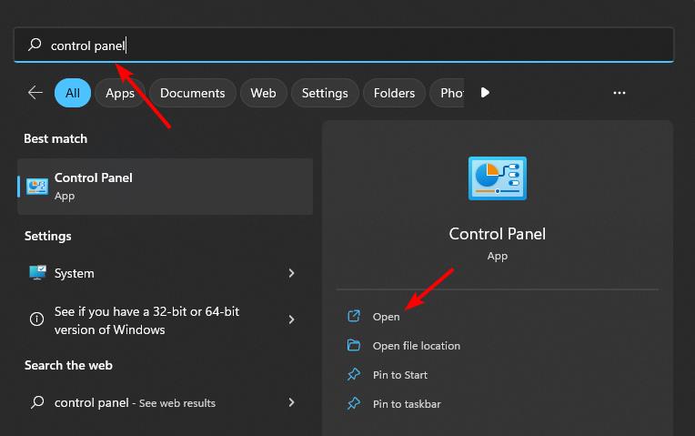This screenshot has height=436, width=695.
Task: Switch to the Settings filter tab
Action: coord(325,93)
